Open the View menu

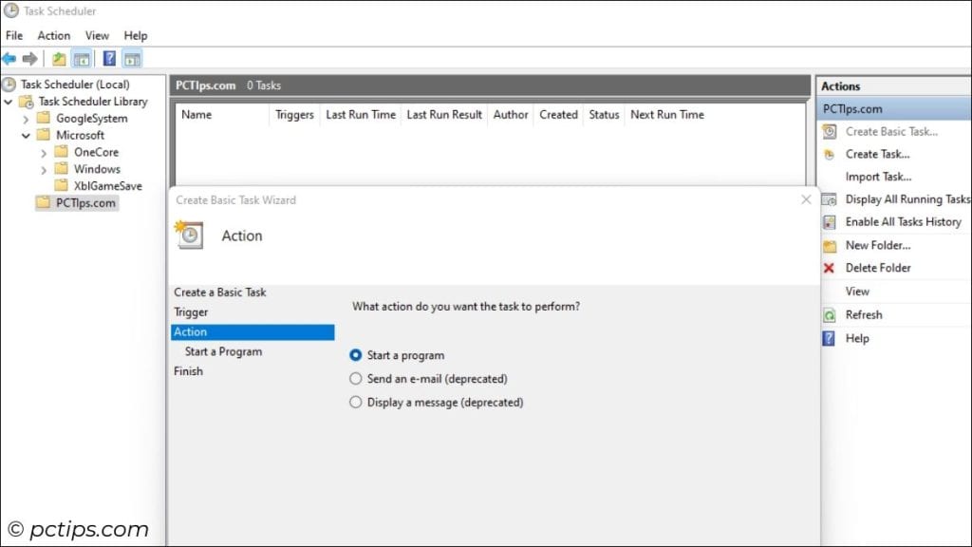(x=97, y=35)
